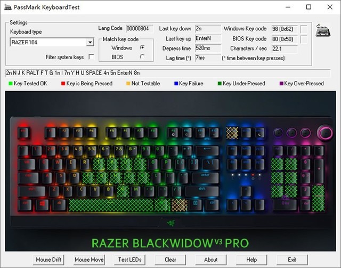Click the Razer logo below the keyboard
Viewport: 341px width, 268px height.
click(x=171, y=223)
